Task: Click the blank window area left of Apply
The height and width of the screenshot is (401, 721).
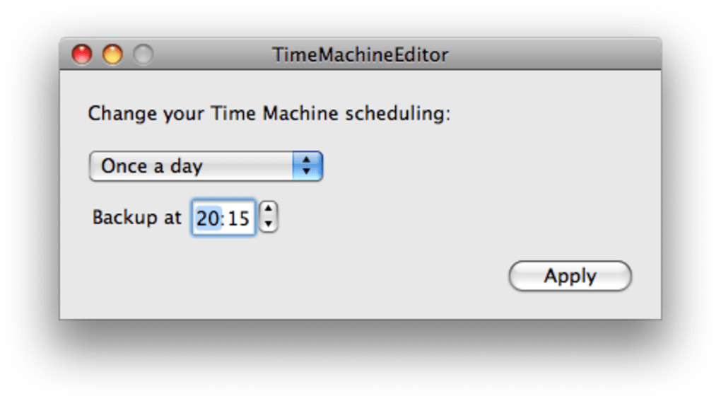Action: coord(353,277)
